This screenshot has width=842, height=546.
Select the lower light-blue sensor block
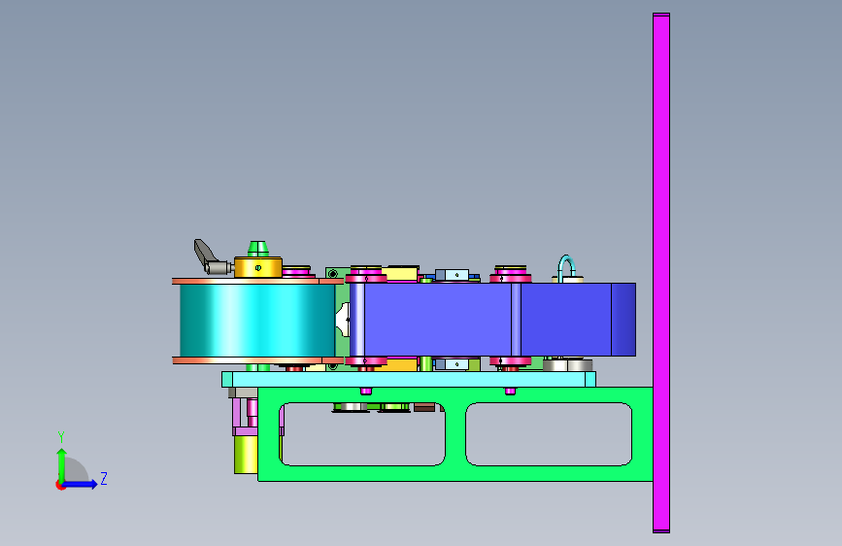(452, 364)
